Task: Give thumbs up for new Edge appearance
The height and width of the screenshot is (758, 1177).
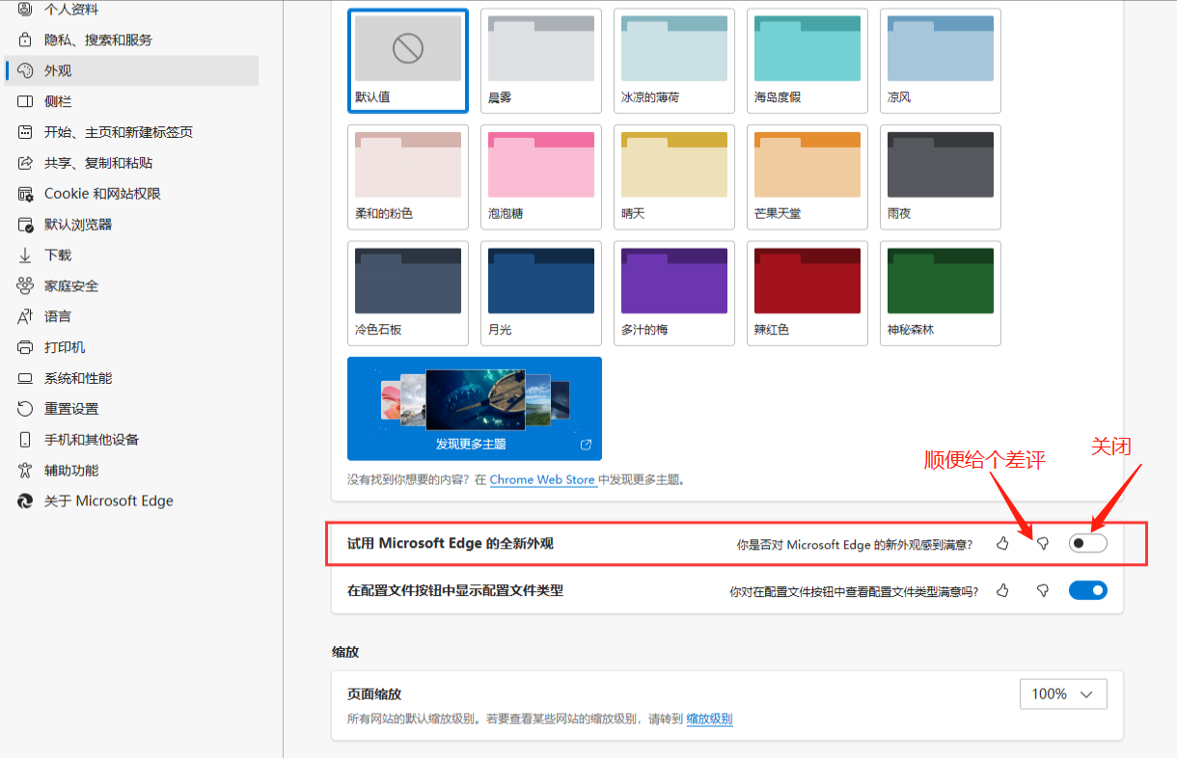Action: click(1002, 544)
